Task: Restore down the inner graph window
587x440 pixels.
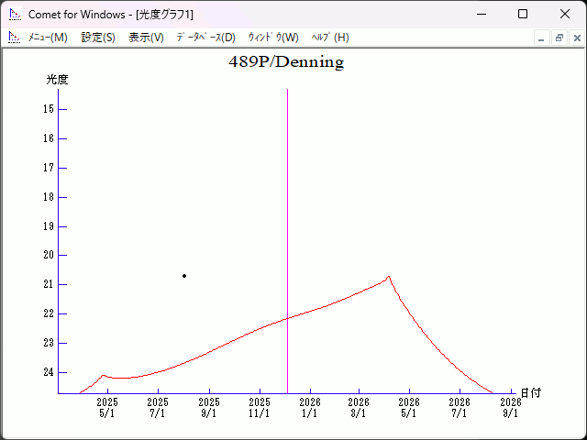Action: [x=559, y=38]
